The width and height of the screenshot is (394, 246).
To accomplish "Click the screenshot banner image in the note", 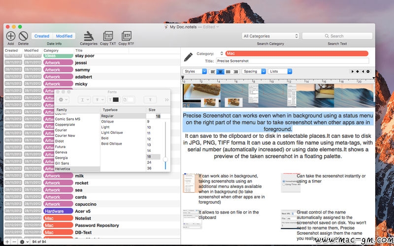I will tap(279, 95).
